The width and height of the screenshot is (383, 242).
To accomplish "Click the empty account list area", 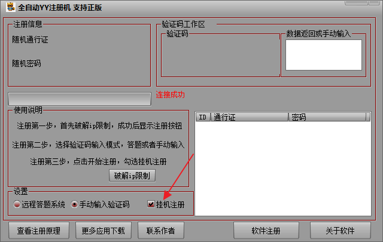I will [x=283, y=169].
